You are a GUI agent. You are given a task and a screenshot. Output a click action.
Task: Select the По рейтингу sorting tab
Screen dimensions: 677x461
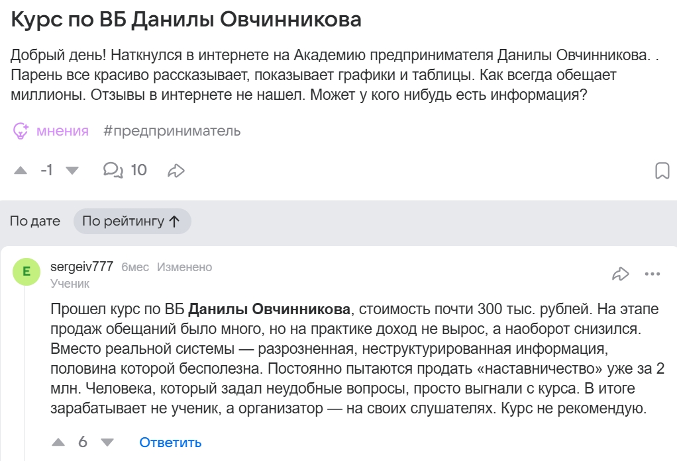click(x=131, y=222)
